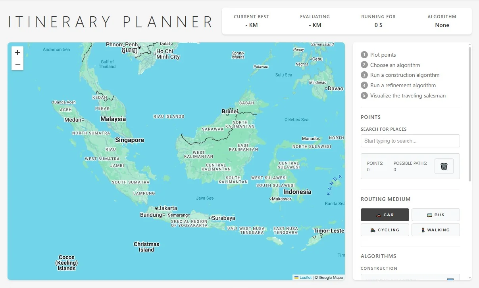The image size is (479, 288).
Task: Clear all points with trash icon
Action: (x=444, y=166)
